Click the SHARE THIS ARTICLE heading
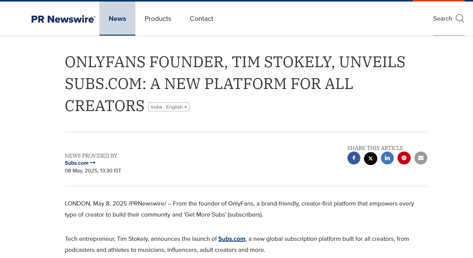This screenshot has height=258, width=473. (x=375, y=148)
